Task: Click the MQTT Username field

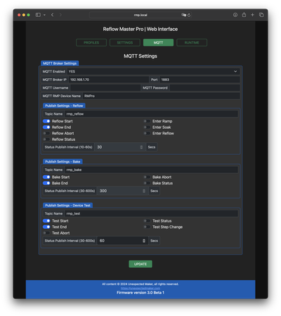Action: tap(105, 88)
